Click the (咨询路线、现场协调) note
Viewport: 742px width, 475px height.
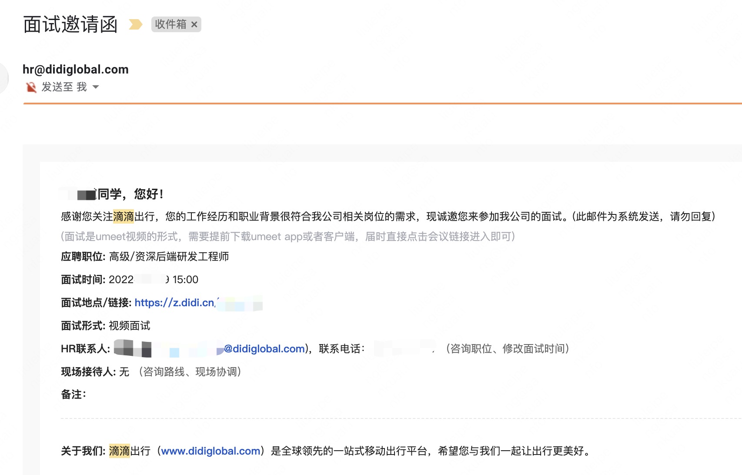point(190,372)
